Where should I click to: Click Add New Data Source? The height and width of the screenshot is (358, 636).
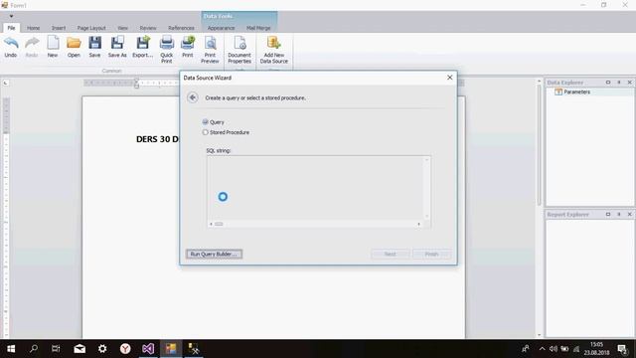(274, 50)
